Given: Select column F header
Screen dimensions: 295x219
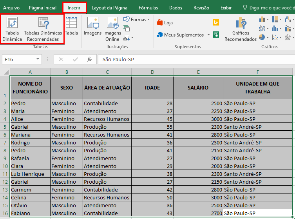Looking at the screenshot, I should click(x=258, y=72).
